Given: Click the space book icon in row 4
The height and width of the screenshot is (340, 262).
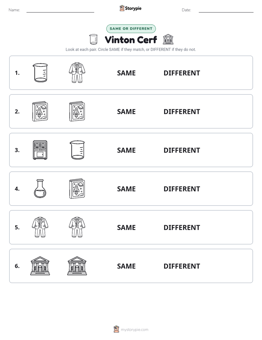Looking at the screenshot, I should point(77,189).
